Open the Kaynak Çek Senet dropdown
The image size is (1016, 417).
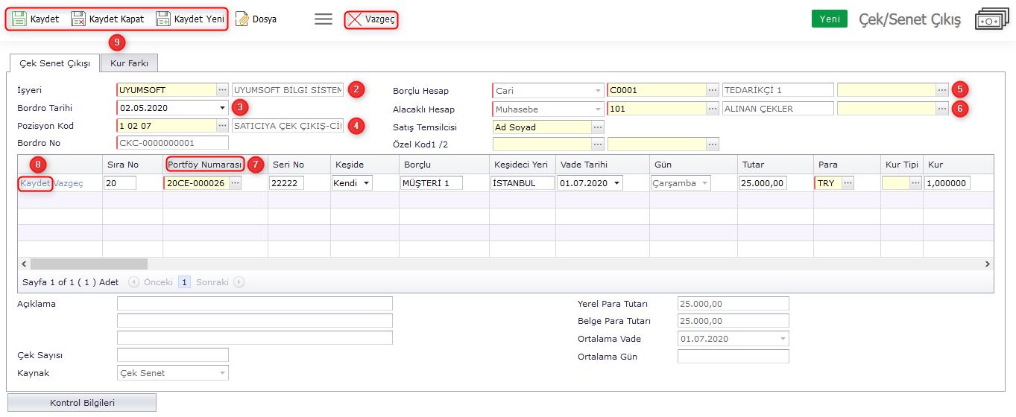[222, 373]
